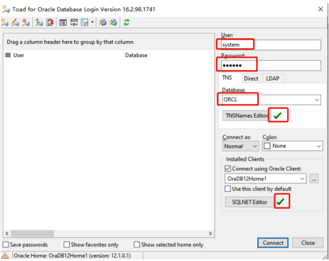Expand the Connect as Normal dropdown

[x=255, y=146]
